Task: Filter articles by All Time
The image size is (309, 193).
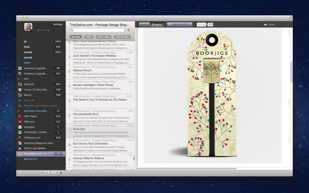Action: click(76, 37)
